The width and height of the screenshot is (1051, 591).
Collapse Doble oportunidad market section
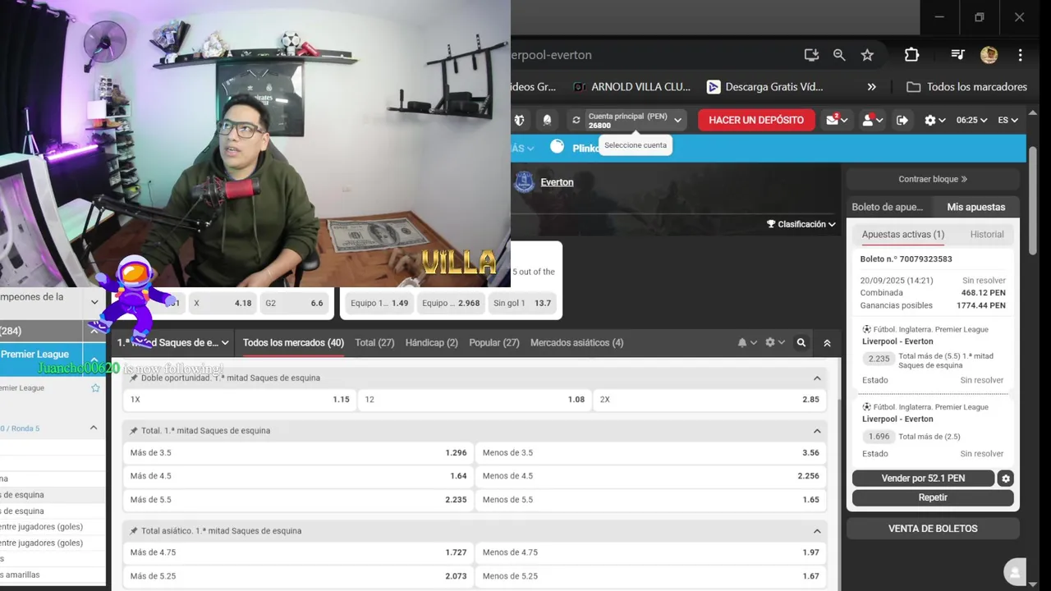pyautogui.click(x=817, y=378)
